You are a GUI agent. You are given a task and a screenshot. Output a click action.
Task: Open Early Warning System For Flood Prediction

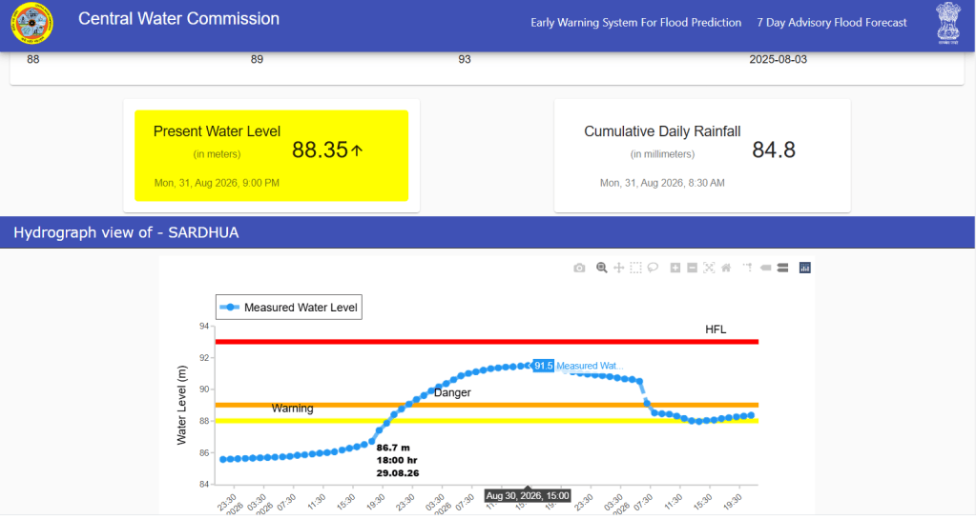pos(635,22)
